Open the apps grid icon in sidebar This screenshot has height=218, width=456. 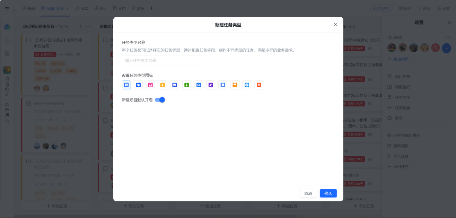tap(7, 41)
